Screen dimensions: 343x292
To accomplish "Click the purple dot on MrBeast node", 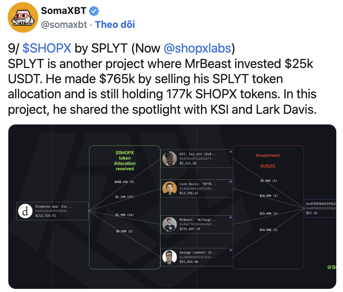I will click(230, 217).
